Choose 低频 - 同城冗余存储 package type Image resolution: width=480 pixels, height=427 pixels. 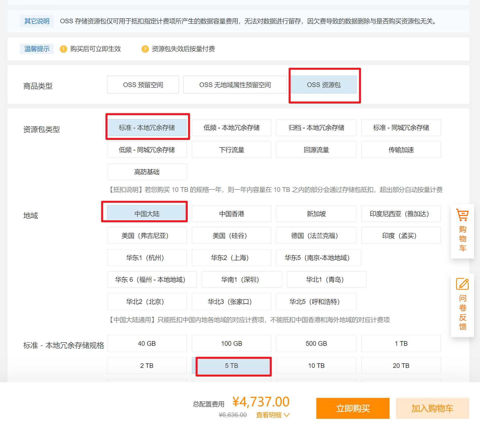[147, 150]
